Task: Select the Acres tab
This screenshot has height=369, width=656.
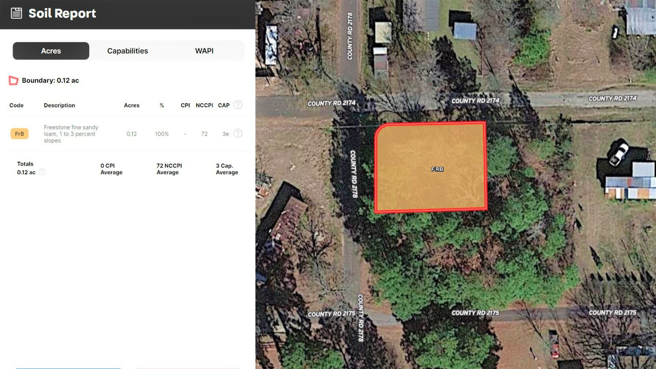Action: pyautogui.click(x=51, y=51)
